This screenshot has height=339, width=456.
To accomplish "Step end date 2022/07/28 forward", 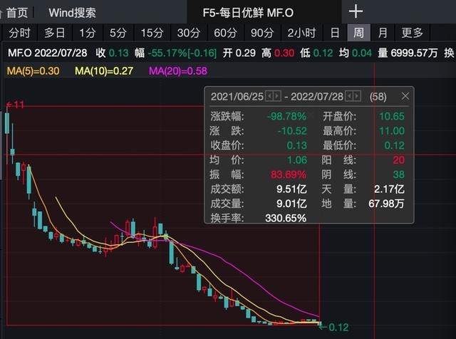I will tap(357, 96).
